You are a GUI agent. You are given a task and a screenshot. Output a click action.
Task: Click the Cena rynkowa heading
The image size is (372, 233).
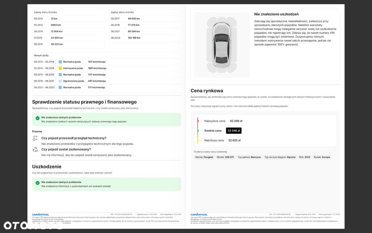[207, 91]
